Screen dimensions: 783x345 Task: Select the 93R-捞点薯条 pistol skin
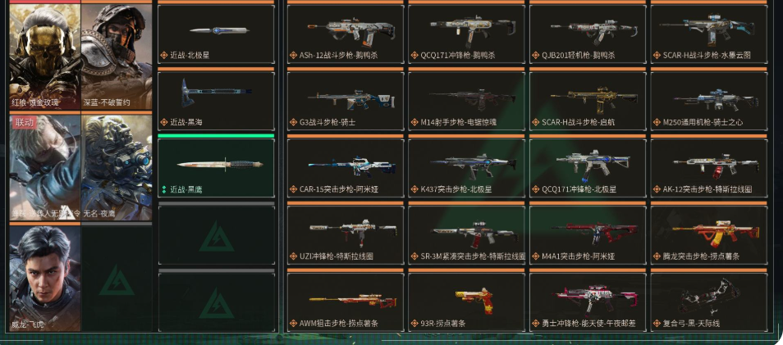point(466,302)
